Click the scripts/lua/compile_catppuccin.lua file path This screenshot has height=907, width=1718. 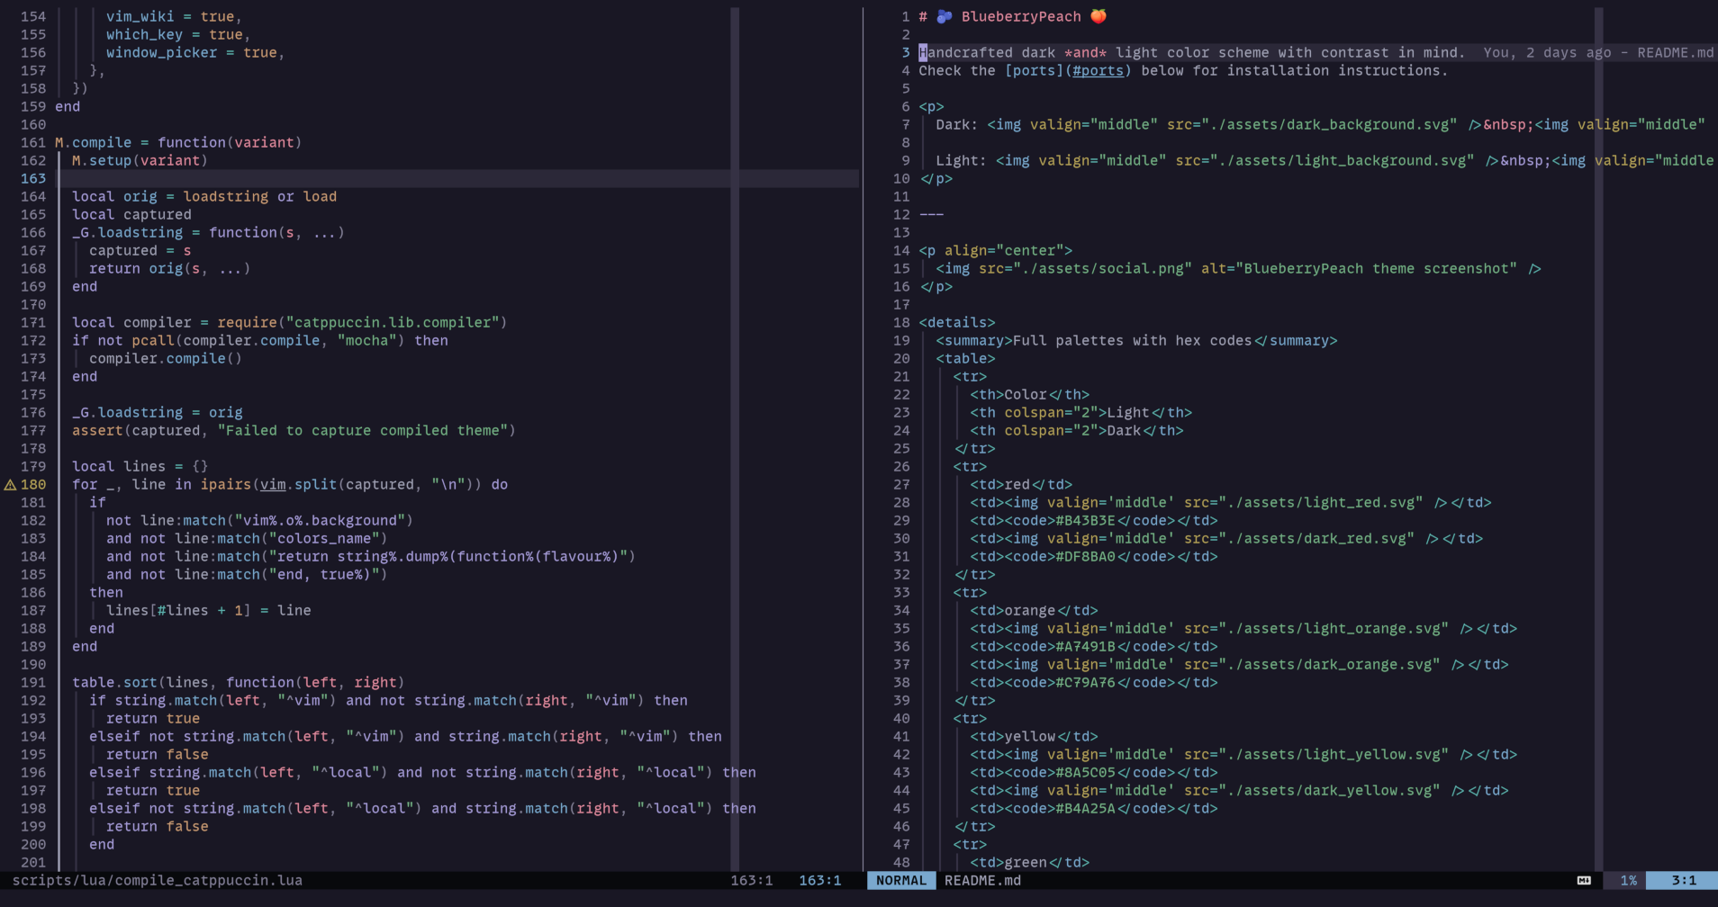point(158,881)
